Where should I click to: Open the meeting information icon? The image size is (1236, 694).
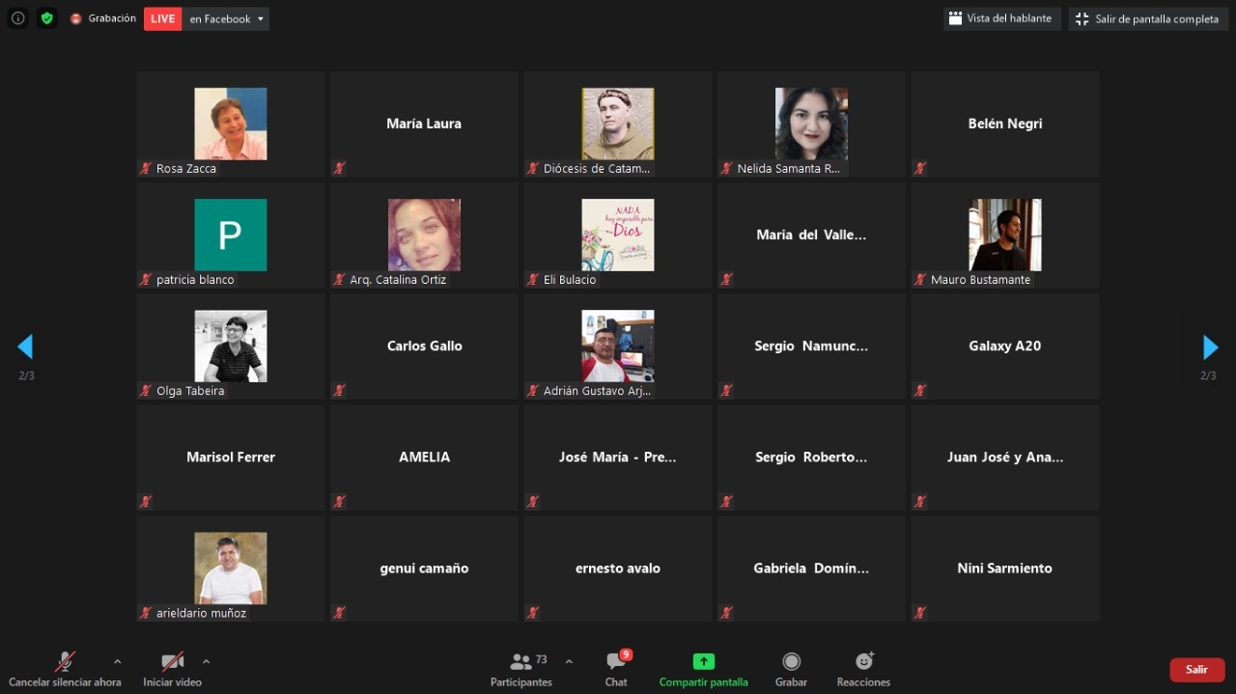(x=17, y=18)
